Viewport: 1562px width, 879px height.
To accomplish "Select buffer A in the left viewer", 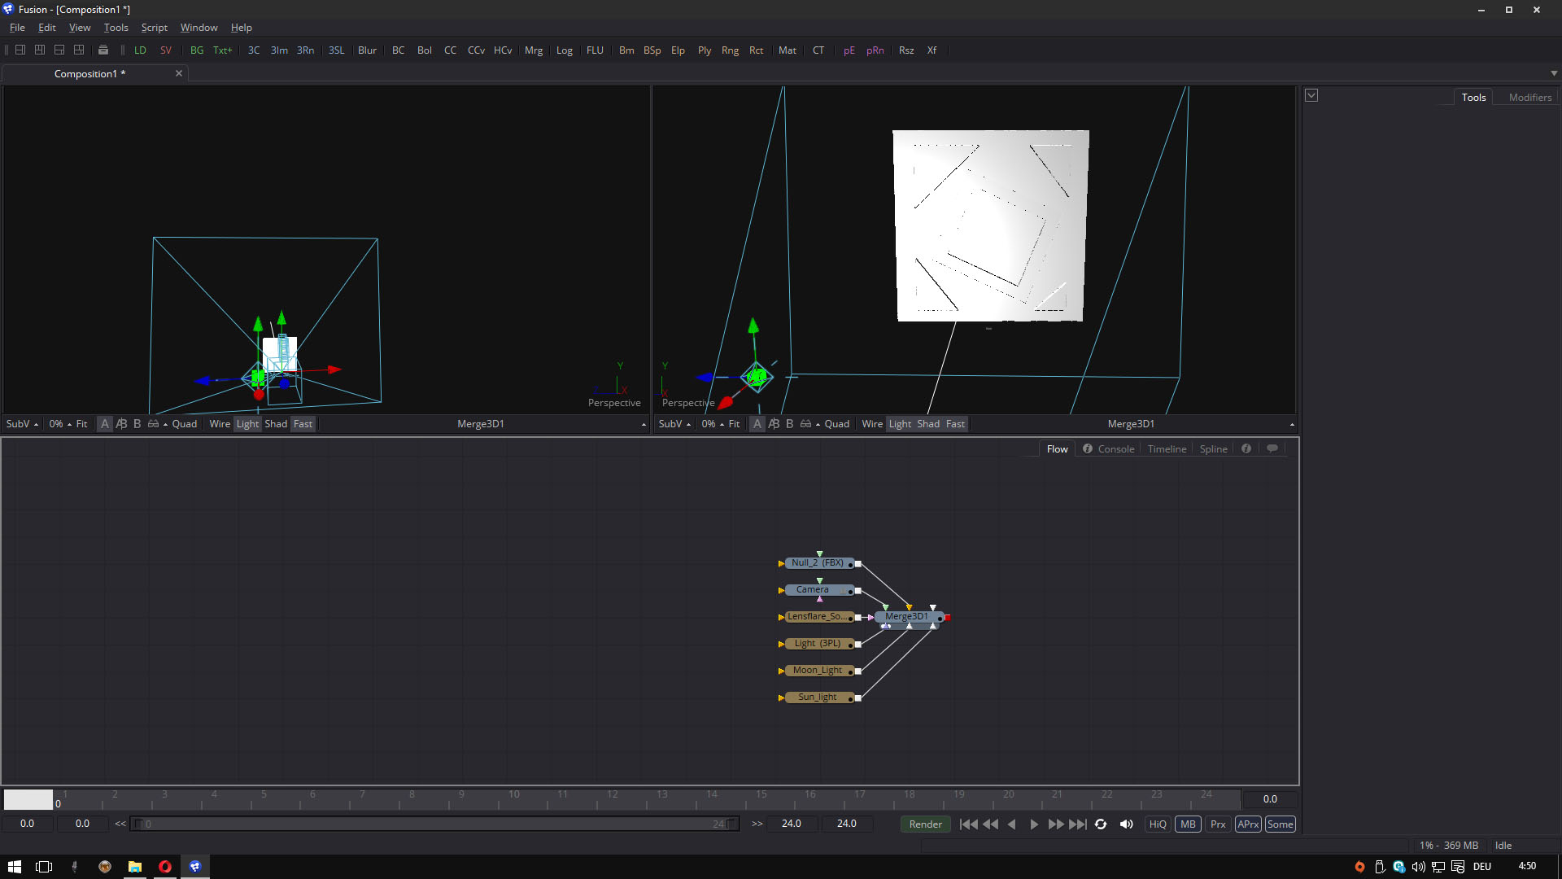I will pyautogui.click(x=105, y=424).
